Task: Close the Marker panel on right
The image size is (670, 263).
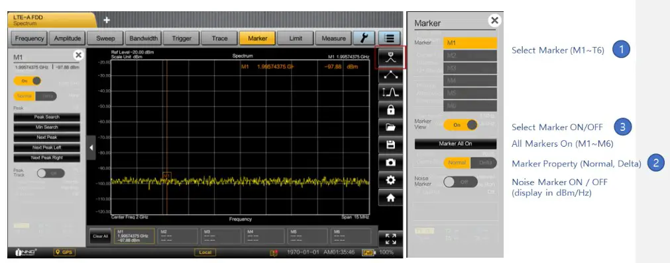Action: tap(494, 20)
